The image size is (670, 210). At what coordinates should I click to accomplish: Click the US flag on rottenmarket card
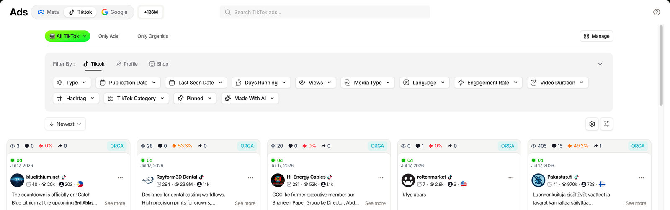(464, 184)
